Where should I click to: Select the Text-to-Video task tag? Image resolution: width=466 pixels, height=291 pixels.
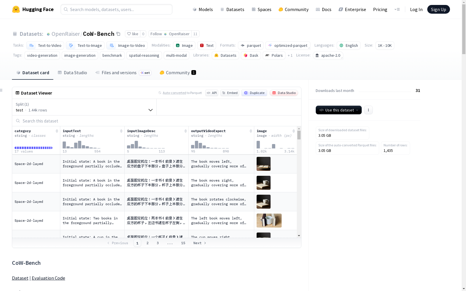click(x=45, y=45)
